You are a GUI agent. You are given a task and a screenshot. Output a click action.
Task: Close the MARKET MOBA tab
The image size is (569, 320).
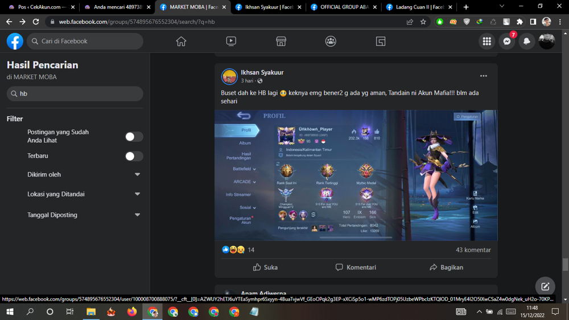(x=224, y=7)
